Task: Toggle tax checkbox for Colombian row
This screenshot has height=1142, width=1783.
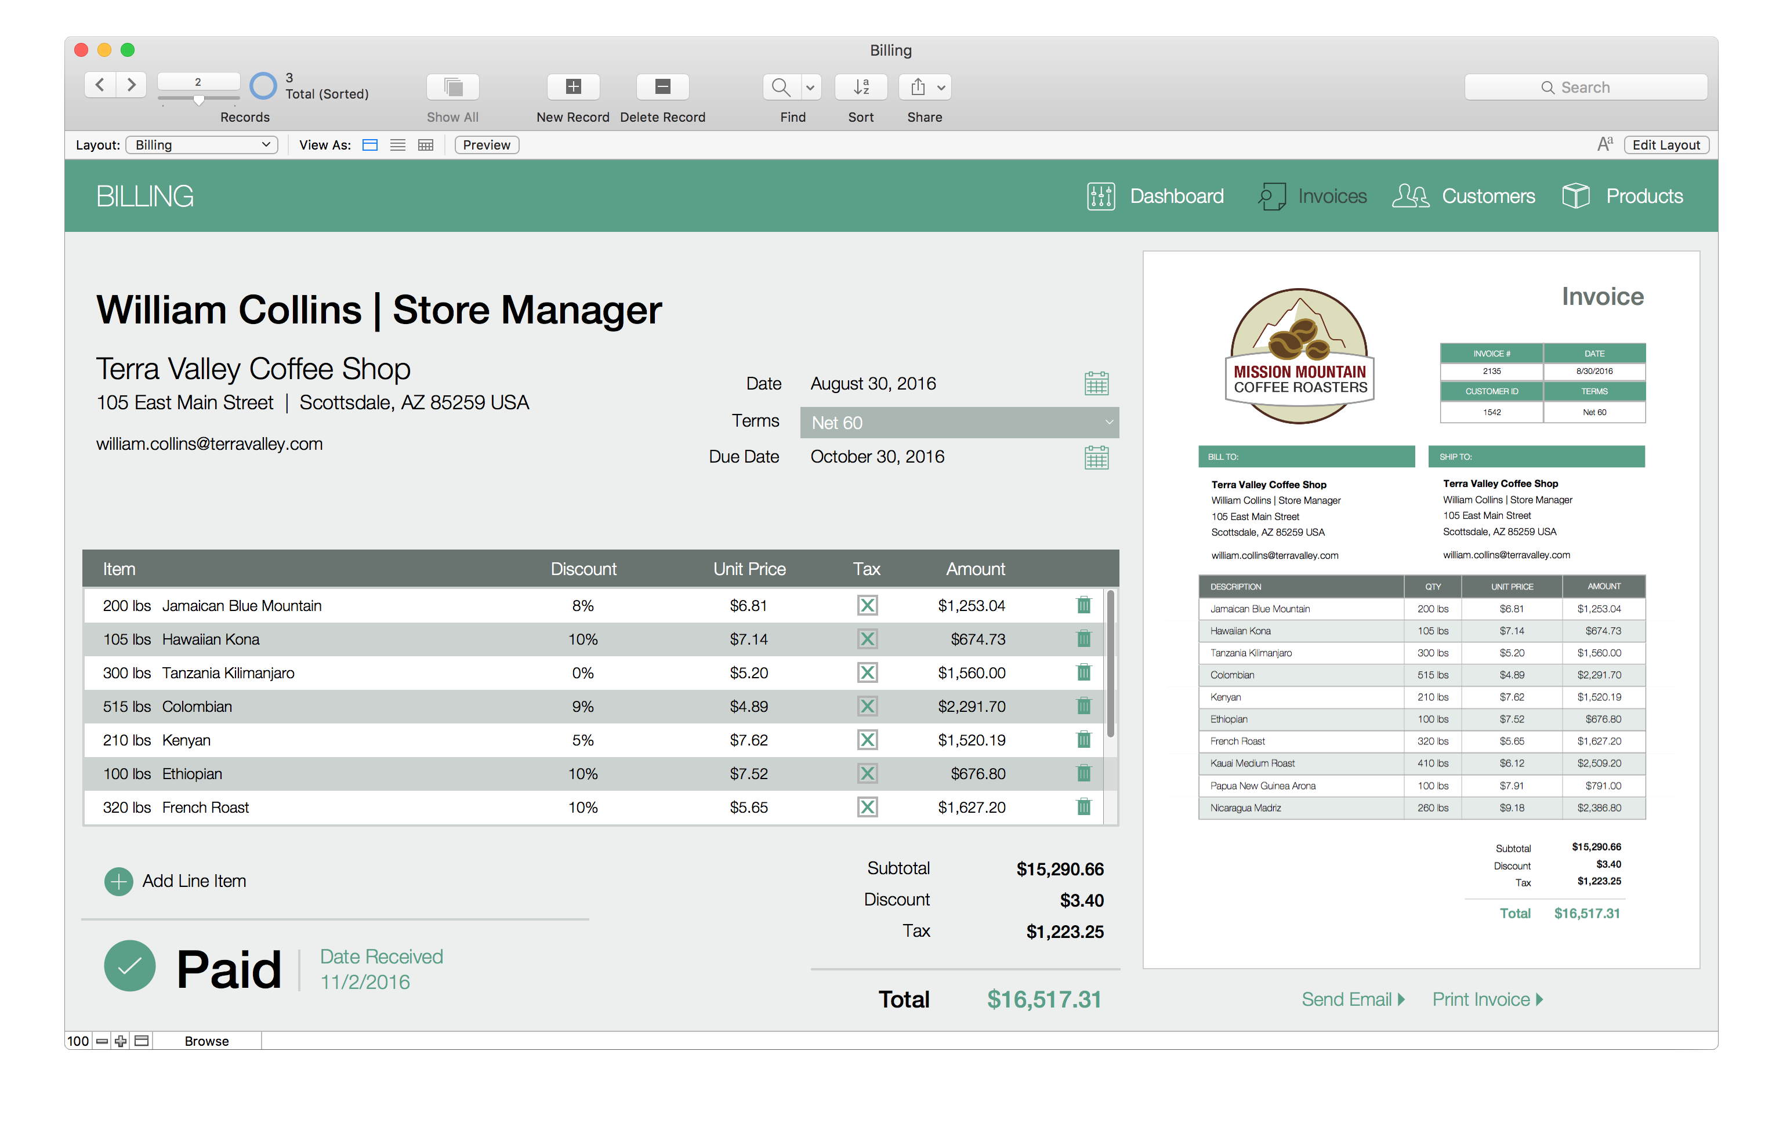Action: pos(867,706)
